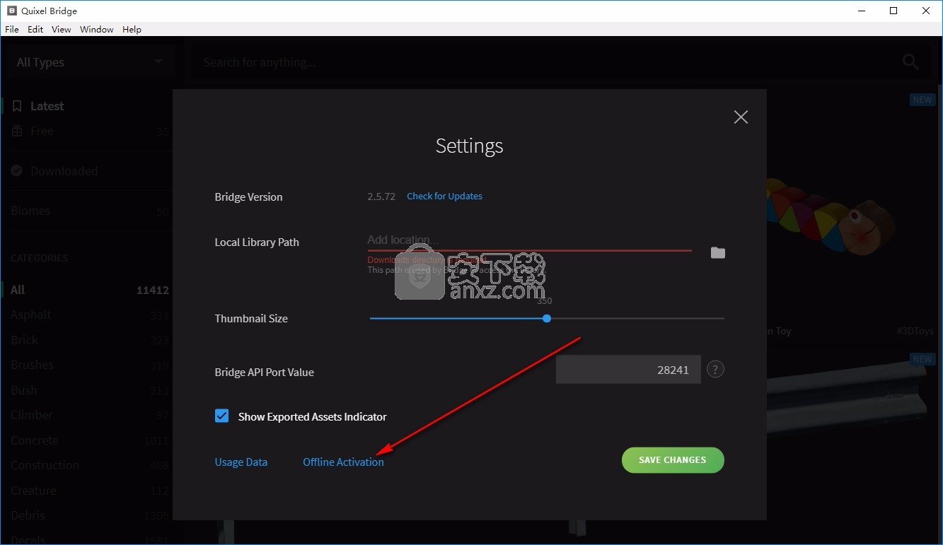Toggle Show Exported Assets Indicator checkbox
This screenshot has width=943, height=545.
pos(222,416)
